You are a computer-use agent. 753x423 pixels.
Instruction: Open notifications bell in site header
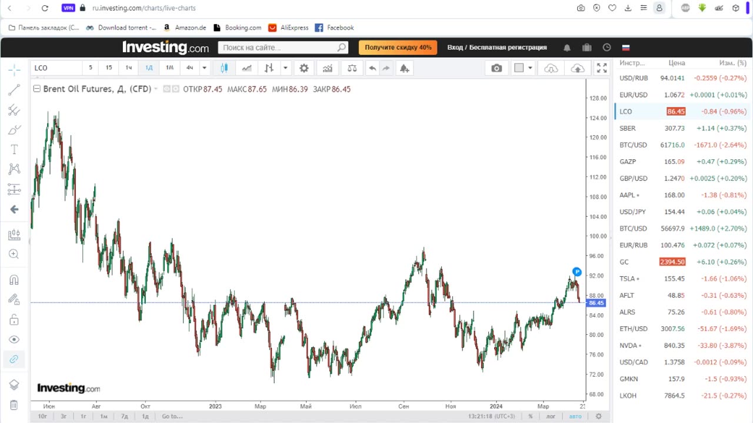[567, 48]
